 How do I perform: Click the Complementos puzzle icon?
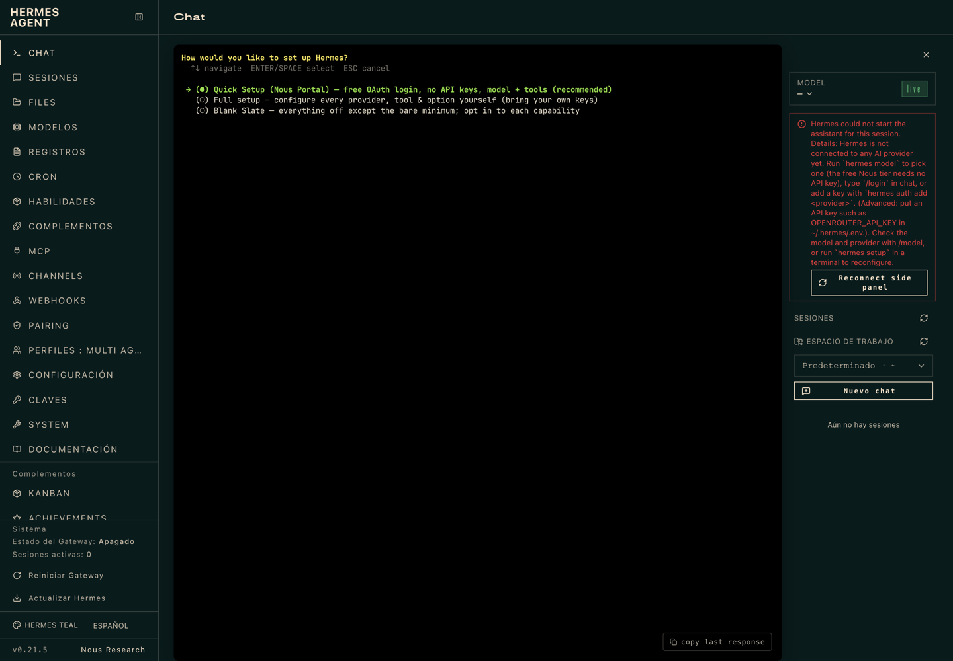(17, 226)
